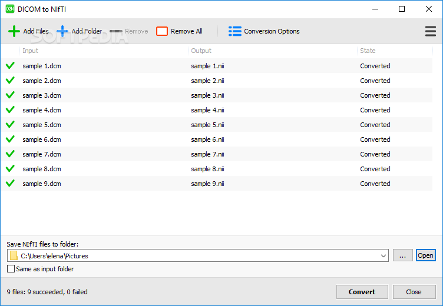Enable Same as input folder checkbox
Screen dimensions: 443x306
point(11,269)
